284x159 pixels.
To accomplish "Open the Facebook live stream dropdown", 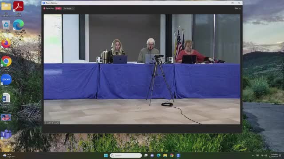I will (x=69, y=8).
